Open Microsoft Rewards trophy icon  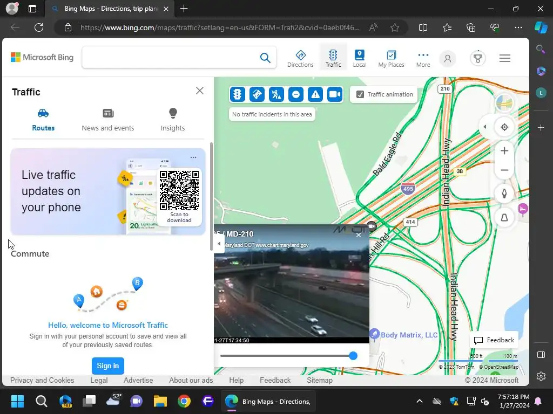point(478,58)
